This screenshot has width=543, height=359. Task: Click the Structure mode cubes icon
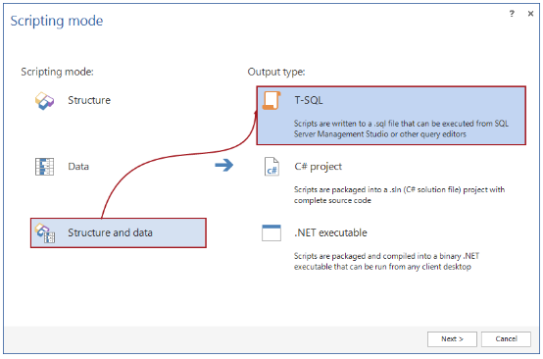pyautogui.click(x=45, y=100)
